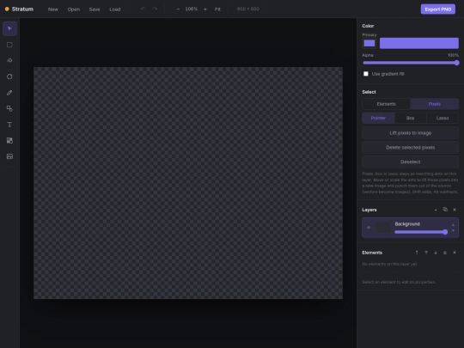This screenshot has width=464, height=348.
Task: Send element to back icon
Action: click(x=445, y=253)
